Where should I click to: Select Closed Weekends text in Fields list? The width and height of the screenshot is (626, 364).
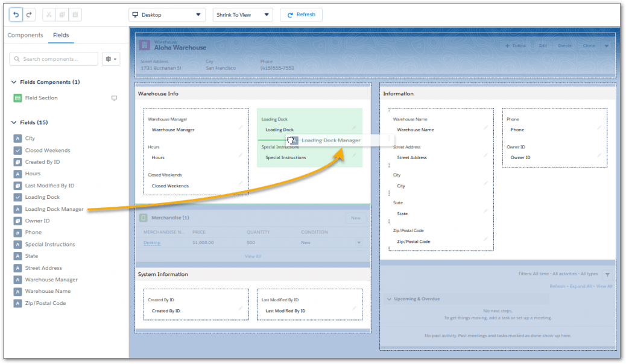pyautogui.click(x=48, y=151)
